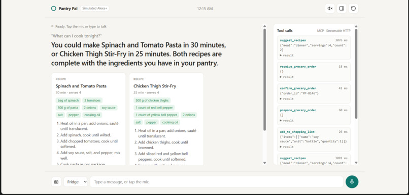409x195 pixels.
Task: Click the 'bag of spinach' ingredient chip
Action: (x=68, y=101)
